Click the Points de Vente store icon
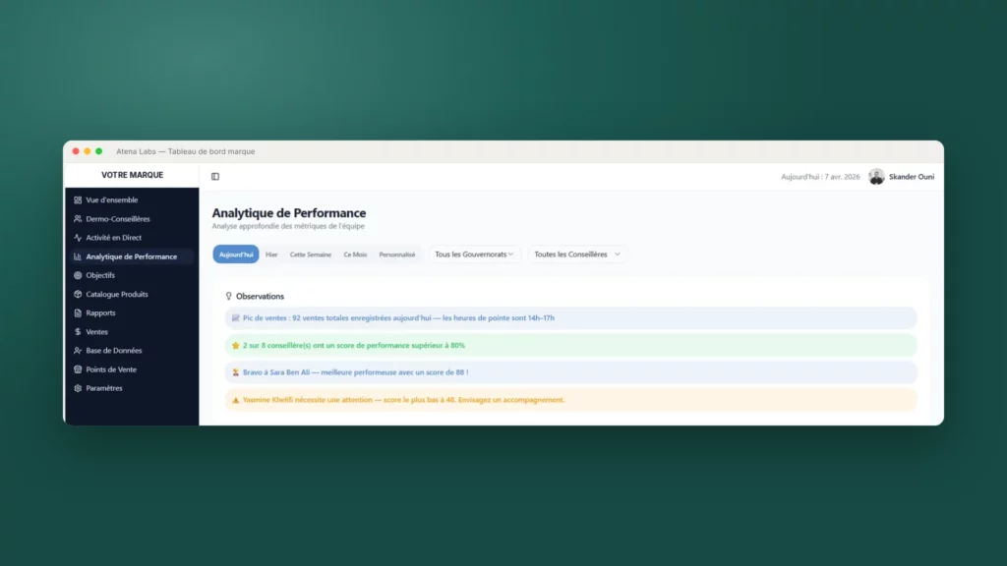This screenshot has height=566, width=1007. tap(78, 369)
